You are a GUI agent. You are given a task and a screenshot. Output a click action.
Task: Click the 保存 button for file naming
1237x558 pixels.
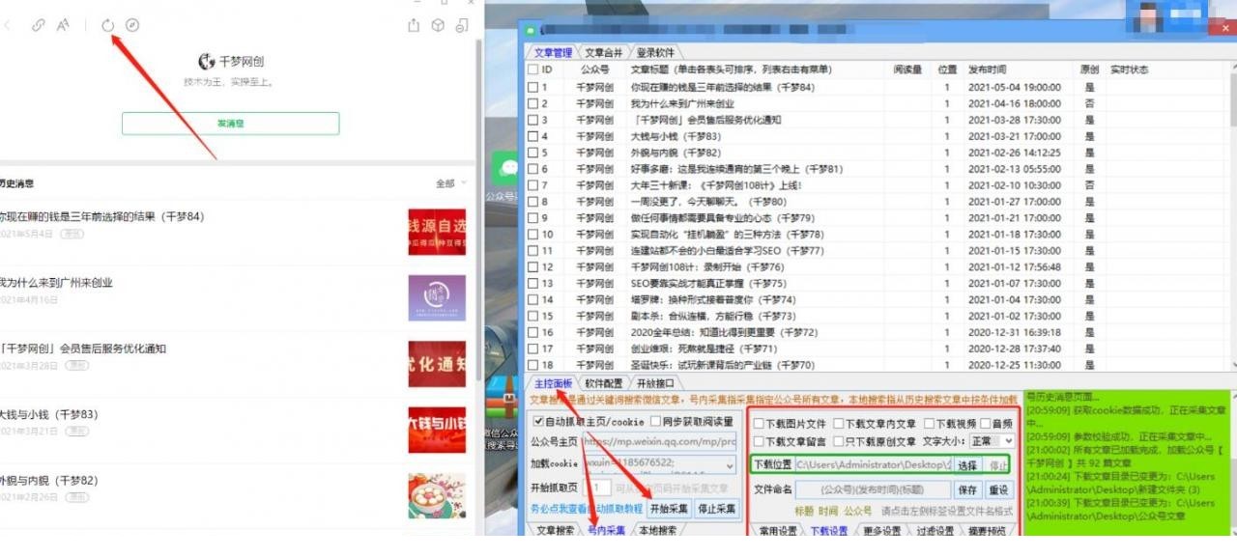(967, 490)
